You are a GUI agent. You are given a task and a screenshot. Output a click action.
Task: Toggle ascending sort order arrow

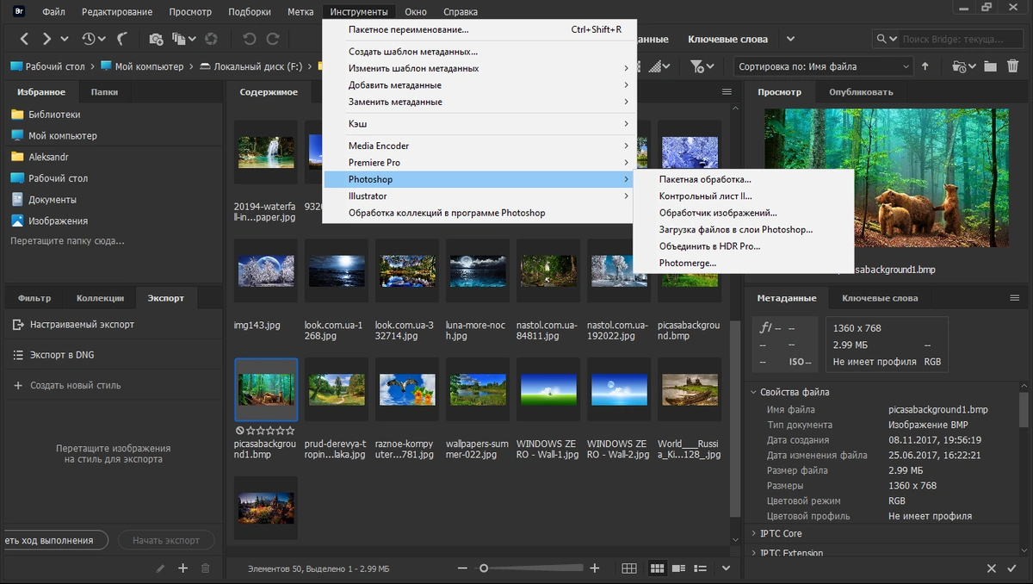point(925,66)
